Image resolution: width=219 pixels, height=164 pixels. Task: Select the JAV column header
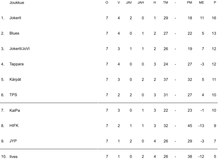[129, 3]
